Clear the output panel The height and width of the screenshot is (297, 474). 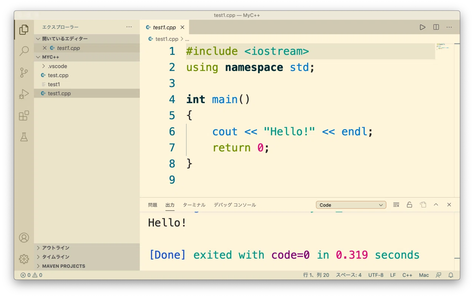click(x=396, y=205)
